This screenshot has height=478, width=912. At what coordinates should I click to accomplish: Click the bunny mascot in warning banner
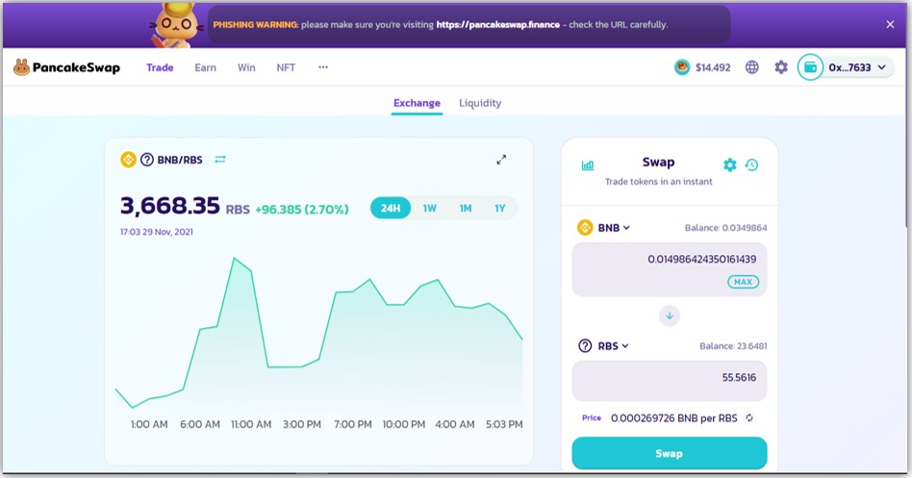point(176,25)
